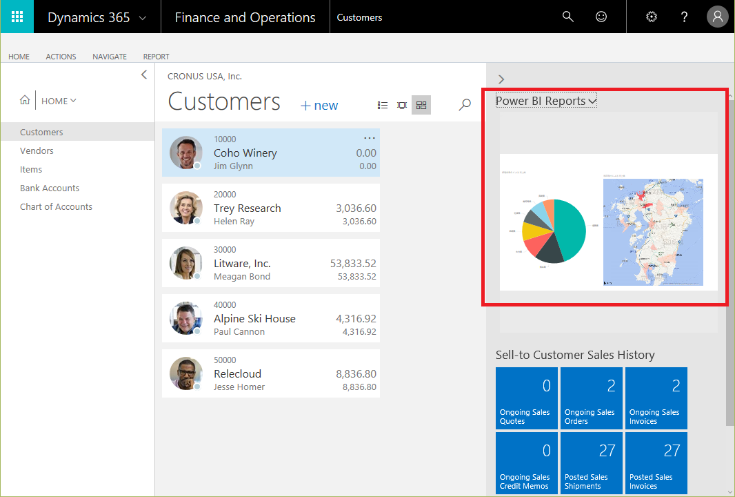Search the Customers list with magnifier
Viewport: 735px width, 497px height.
point(465,104)
